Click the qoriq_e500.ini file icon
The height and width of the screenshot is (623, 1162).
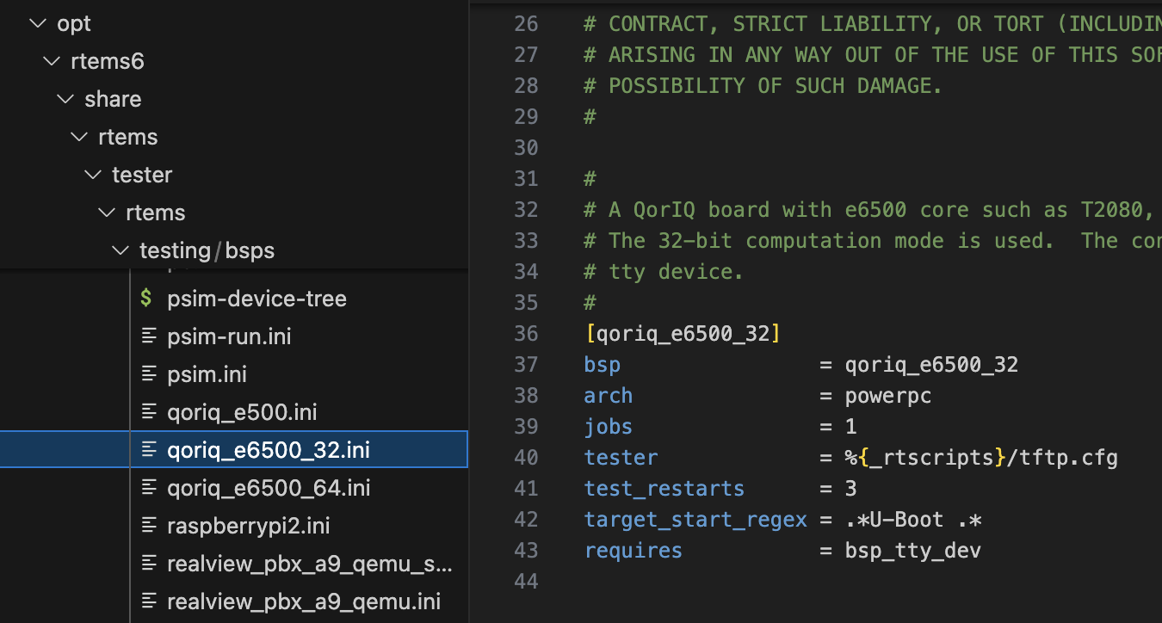[150, 412]
